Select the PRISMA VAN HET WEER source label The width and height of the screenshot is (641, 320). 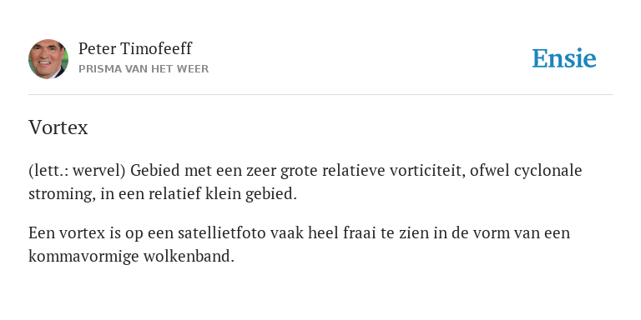click(144, 69)
